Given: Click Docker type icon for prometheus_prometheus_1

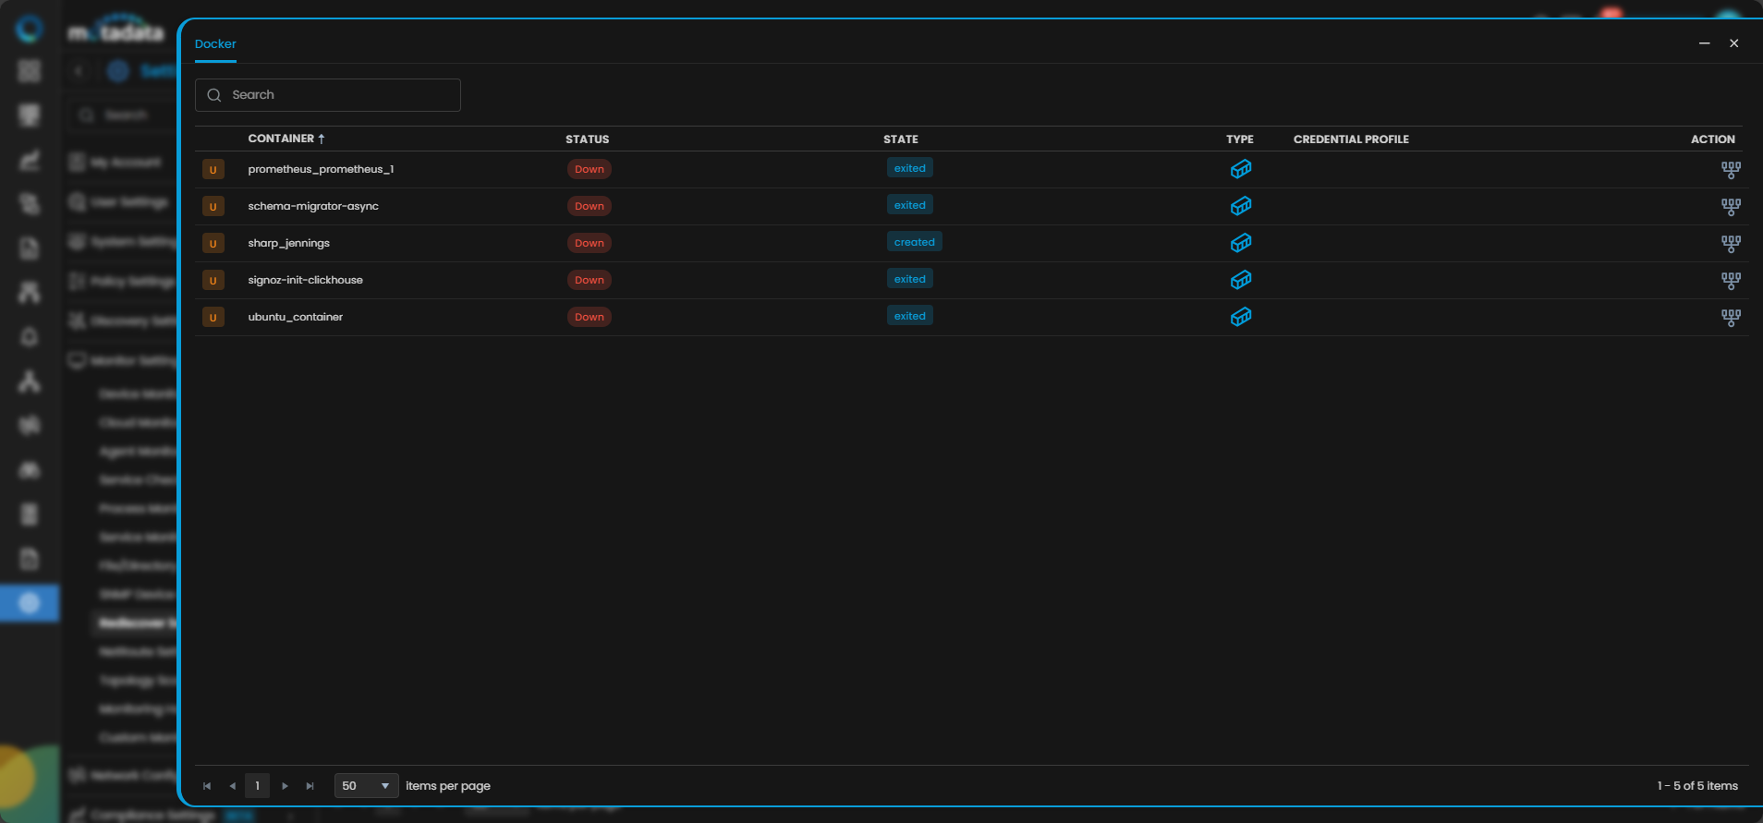Looking at the screenshot, I should coord(1241,169).
